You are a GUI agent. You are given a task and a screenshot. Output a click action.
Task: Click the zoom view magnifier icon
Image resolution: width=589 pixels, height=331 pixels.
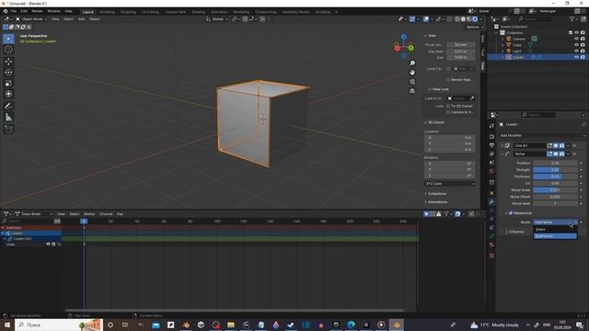pos(412,63)
